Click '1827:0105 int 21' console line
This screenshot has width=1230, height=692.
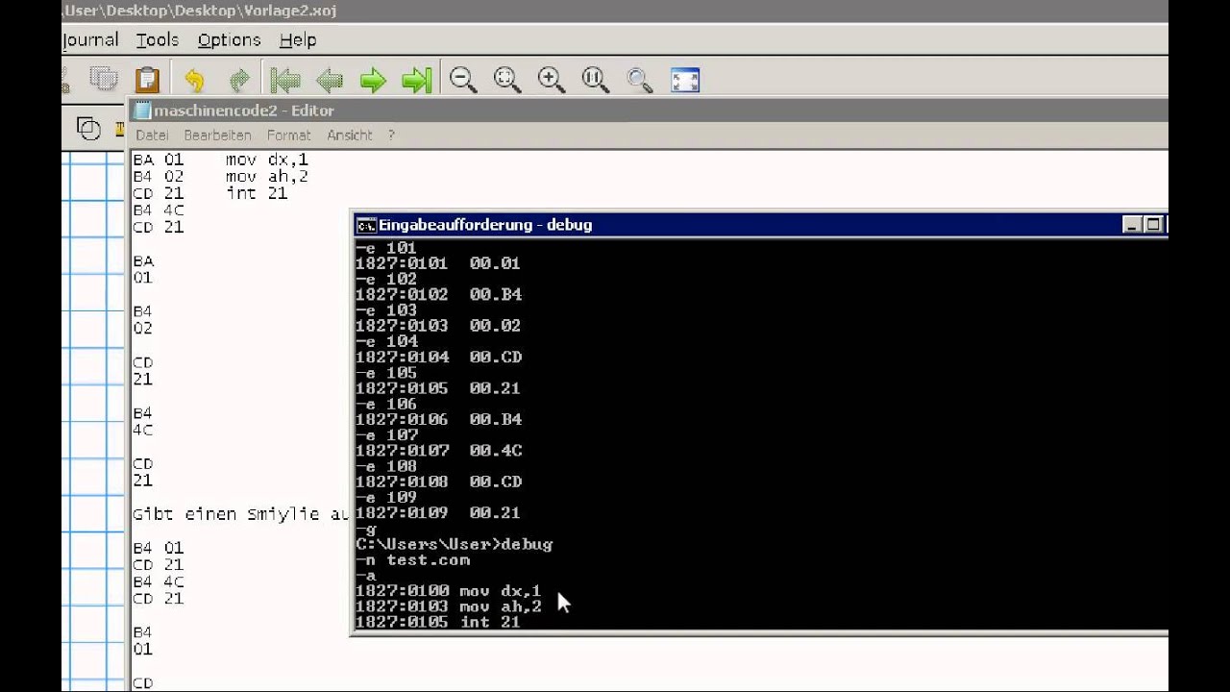pyautogui.click(x=438, y=622)
